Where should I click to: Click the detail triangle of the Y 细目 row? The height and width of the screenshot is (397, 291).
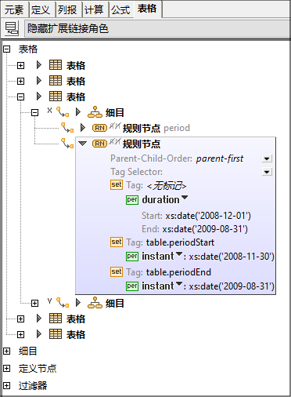(78, 303)
